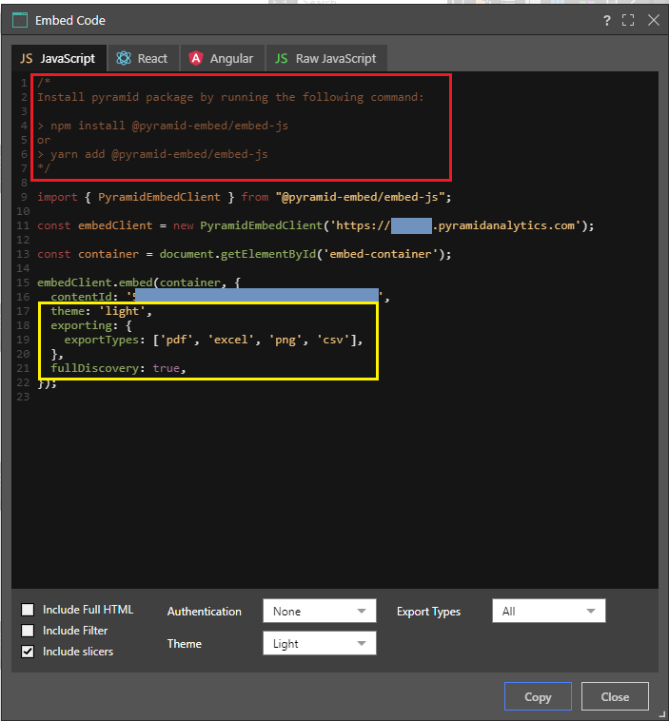Copy the embed code

(538, 696)
